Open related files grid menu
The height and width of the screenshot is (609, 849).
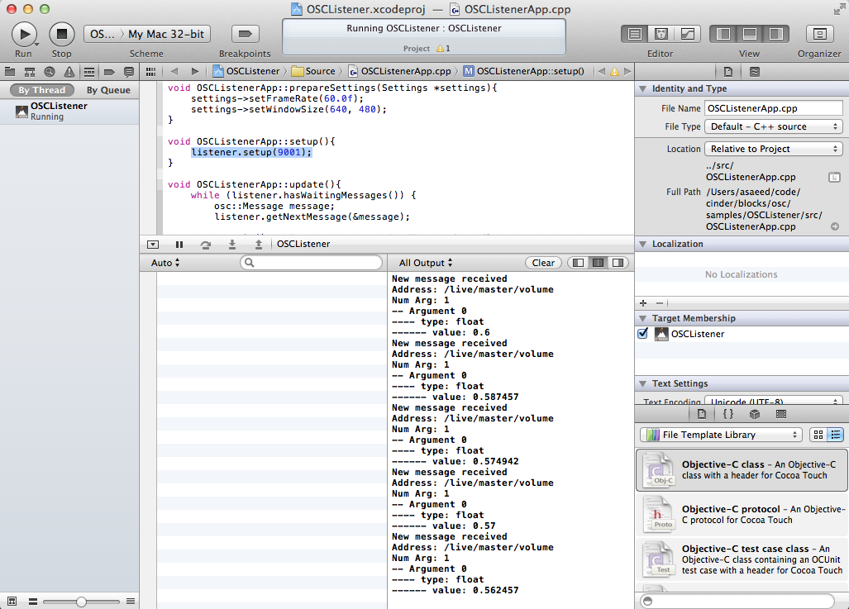(x=151, y=71)
